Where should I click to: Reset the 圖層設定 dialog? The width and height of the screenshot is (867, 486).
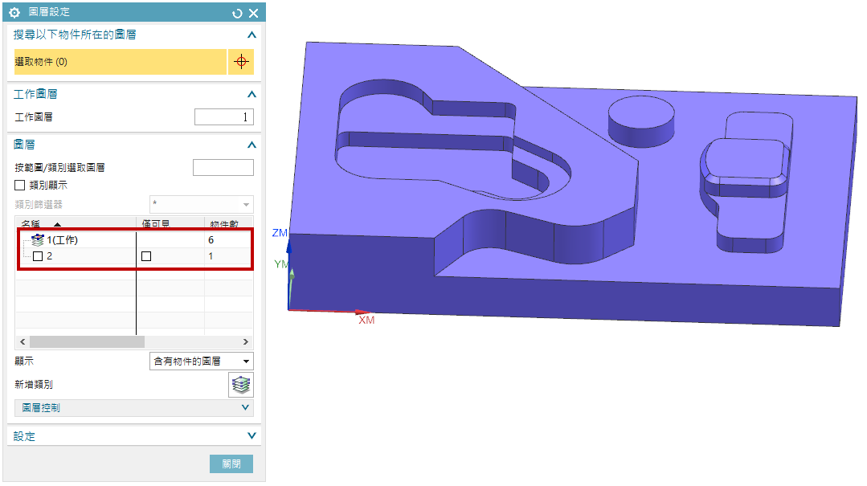click(237, 14)
